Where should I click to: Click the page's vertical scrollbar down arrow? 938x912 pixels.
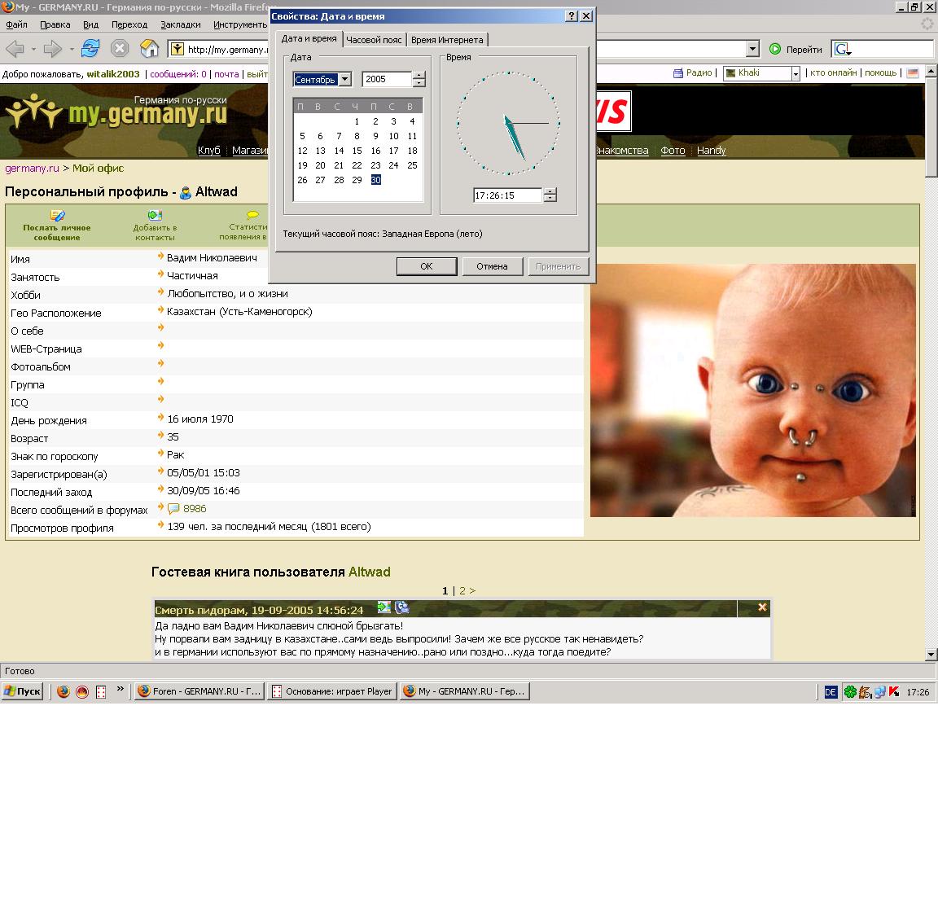[x=931, y=654]
